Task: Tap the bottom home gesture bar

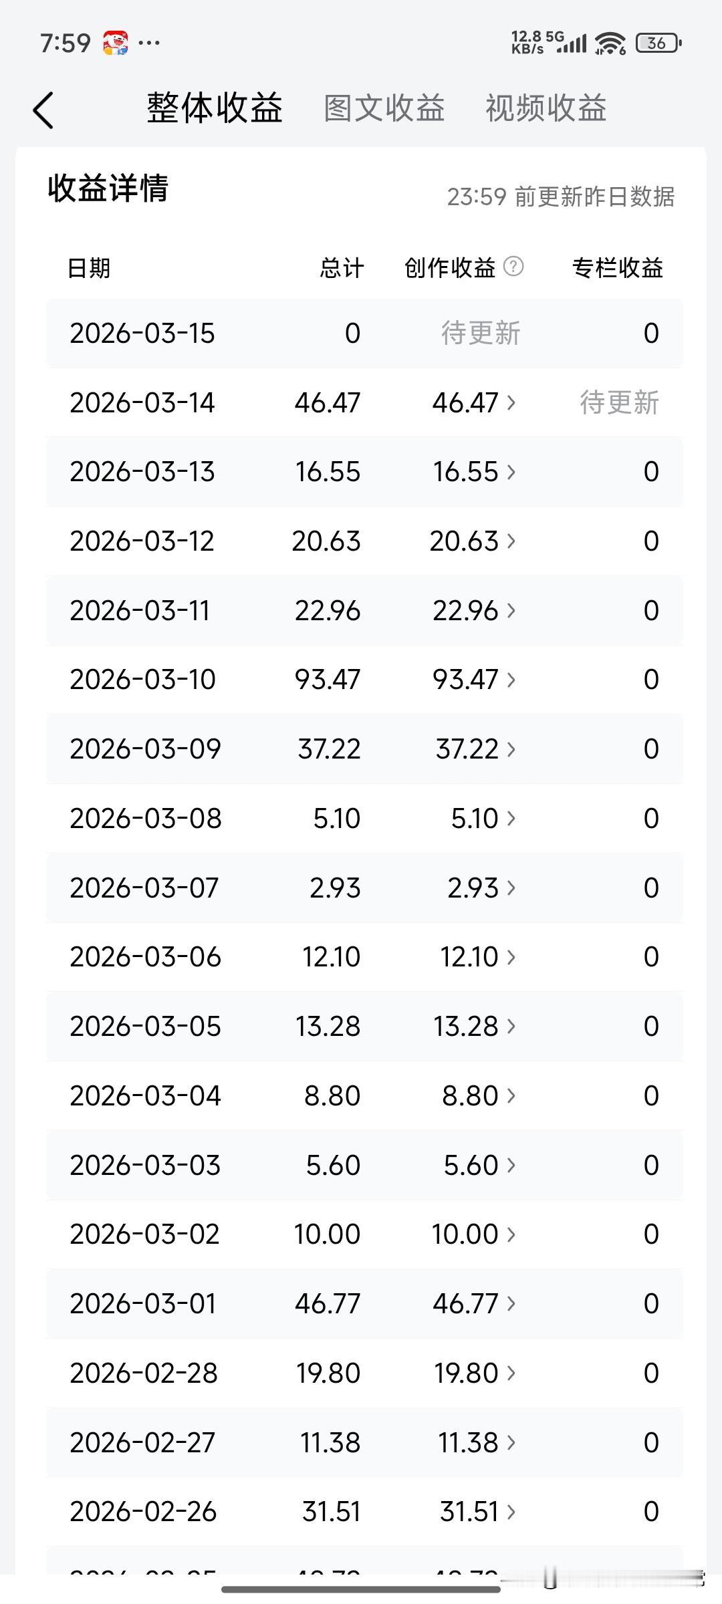Action: [361, 1589]
